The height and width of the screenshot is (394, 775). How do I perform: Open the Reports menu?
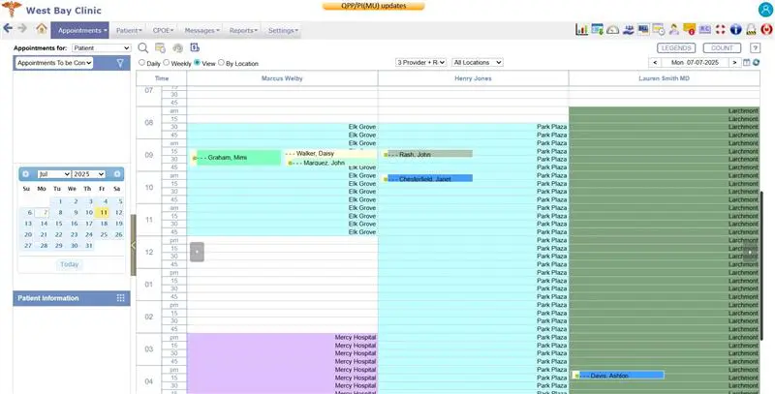click(x=243, y=31)
